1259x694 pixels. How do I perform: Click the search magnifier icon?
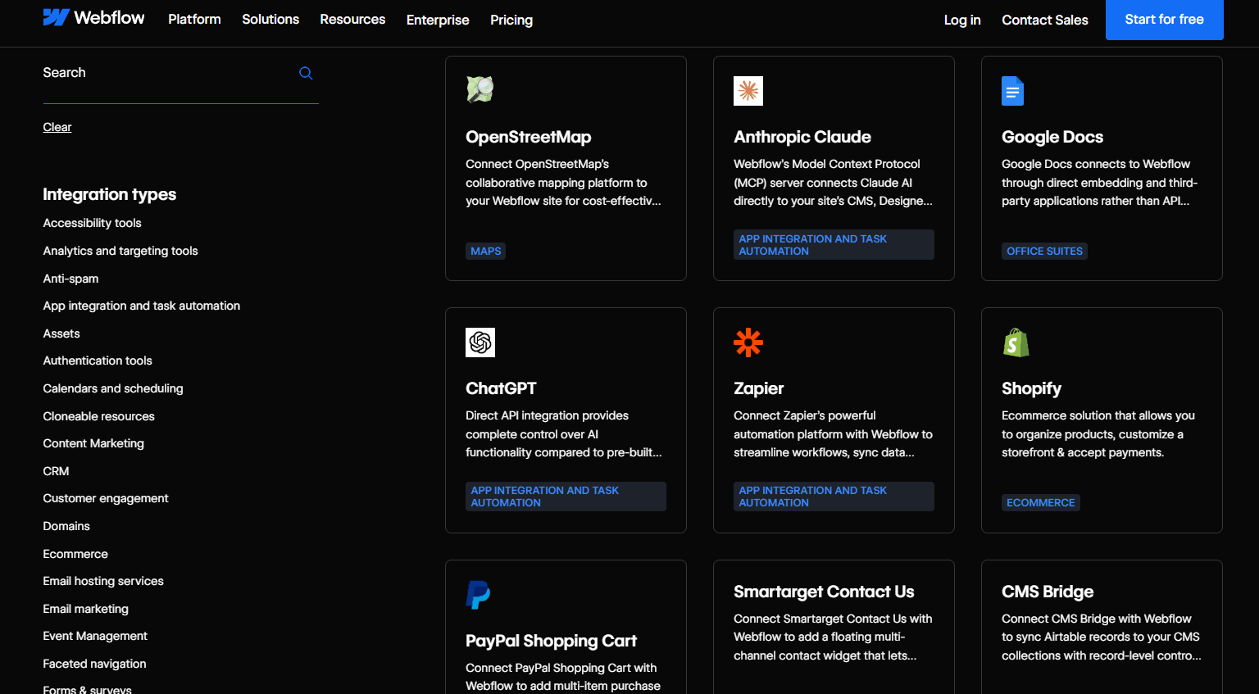[306, 73]
